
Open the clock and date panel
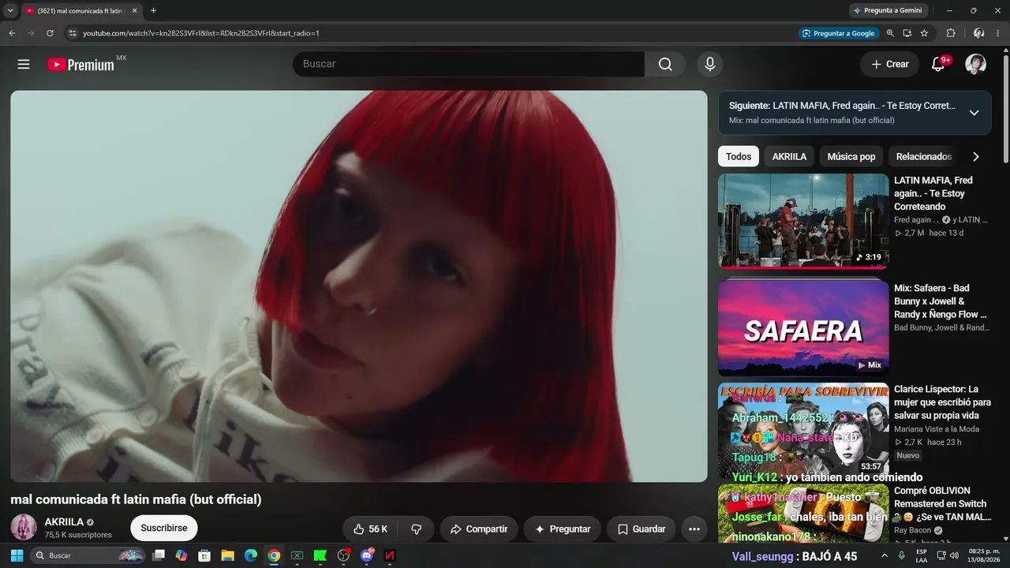[x=984, y=555]
